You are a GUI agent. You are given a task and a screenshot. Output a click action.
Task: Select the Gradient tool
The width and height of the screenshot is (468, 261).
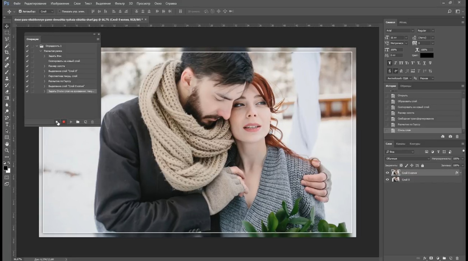click(7, 98)
